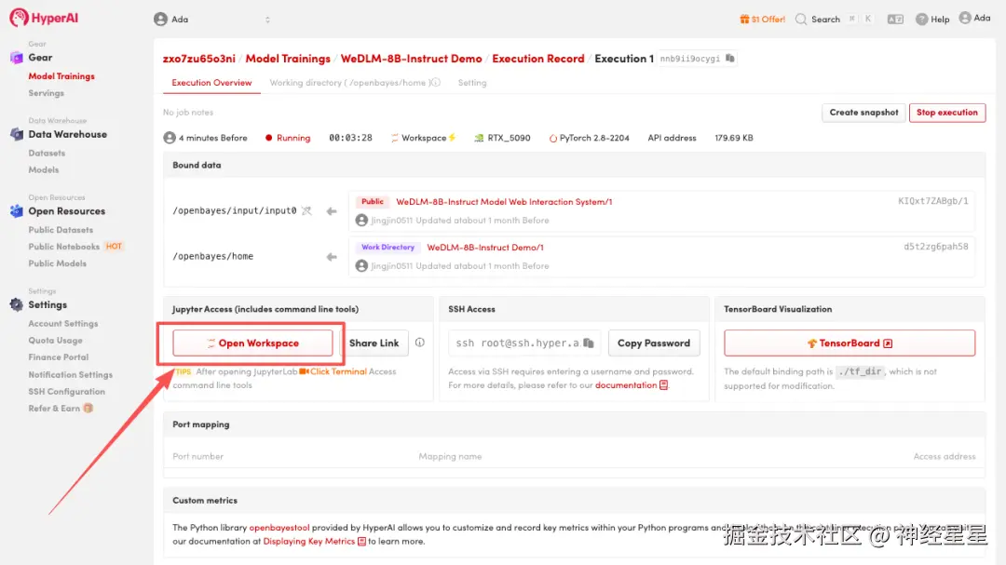
Task: Click Jingjin0511 avatar under WeDLM-8B-Instruct Demo/1
Action: click(361, 266)
